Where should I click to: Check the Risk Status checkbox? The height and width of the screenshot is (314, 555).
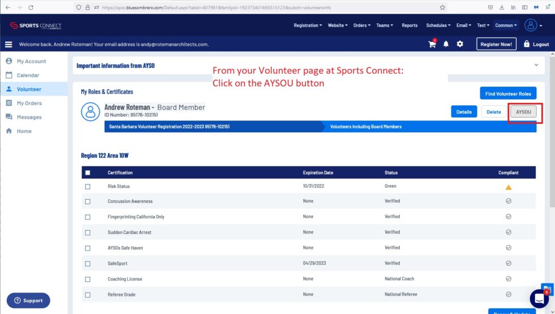click(x=87, y=186)
